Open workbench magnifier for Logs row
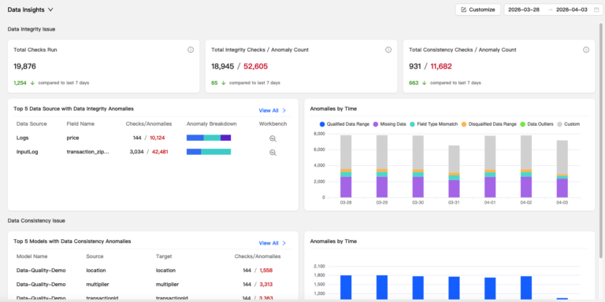This screenshot has width=605, height=302. [x=273, y=138]
